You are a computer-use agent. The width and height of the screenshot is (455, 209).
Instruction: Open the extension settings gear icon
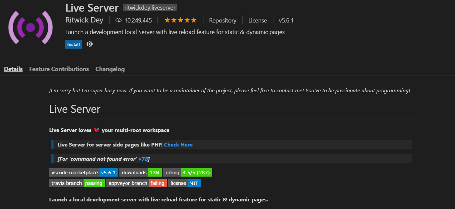[x=89, y=44]
